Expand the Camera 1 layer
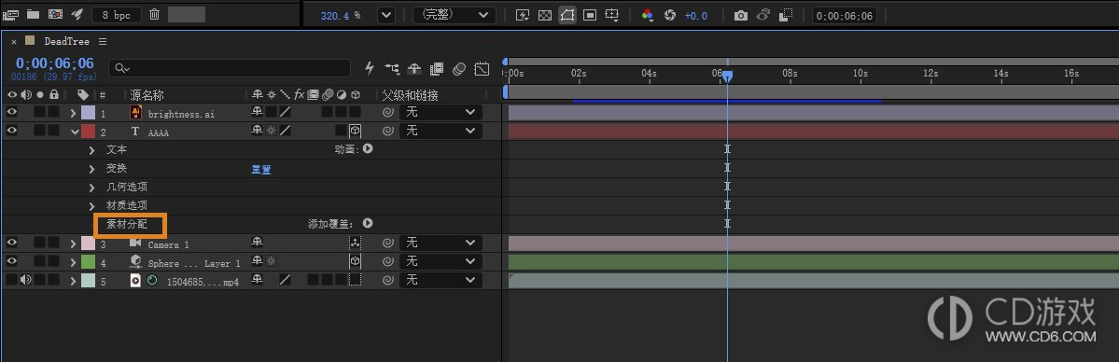This screenshot has height=362, width=1119. [x=73, y=244]
